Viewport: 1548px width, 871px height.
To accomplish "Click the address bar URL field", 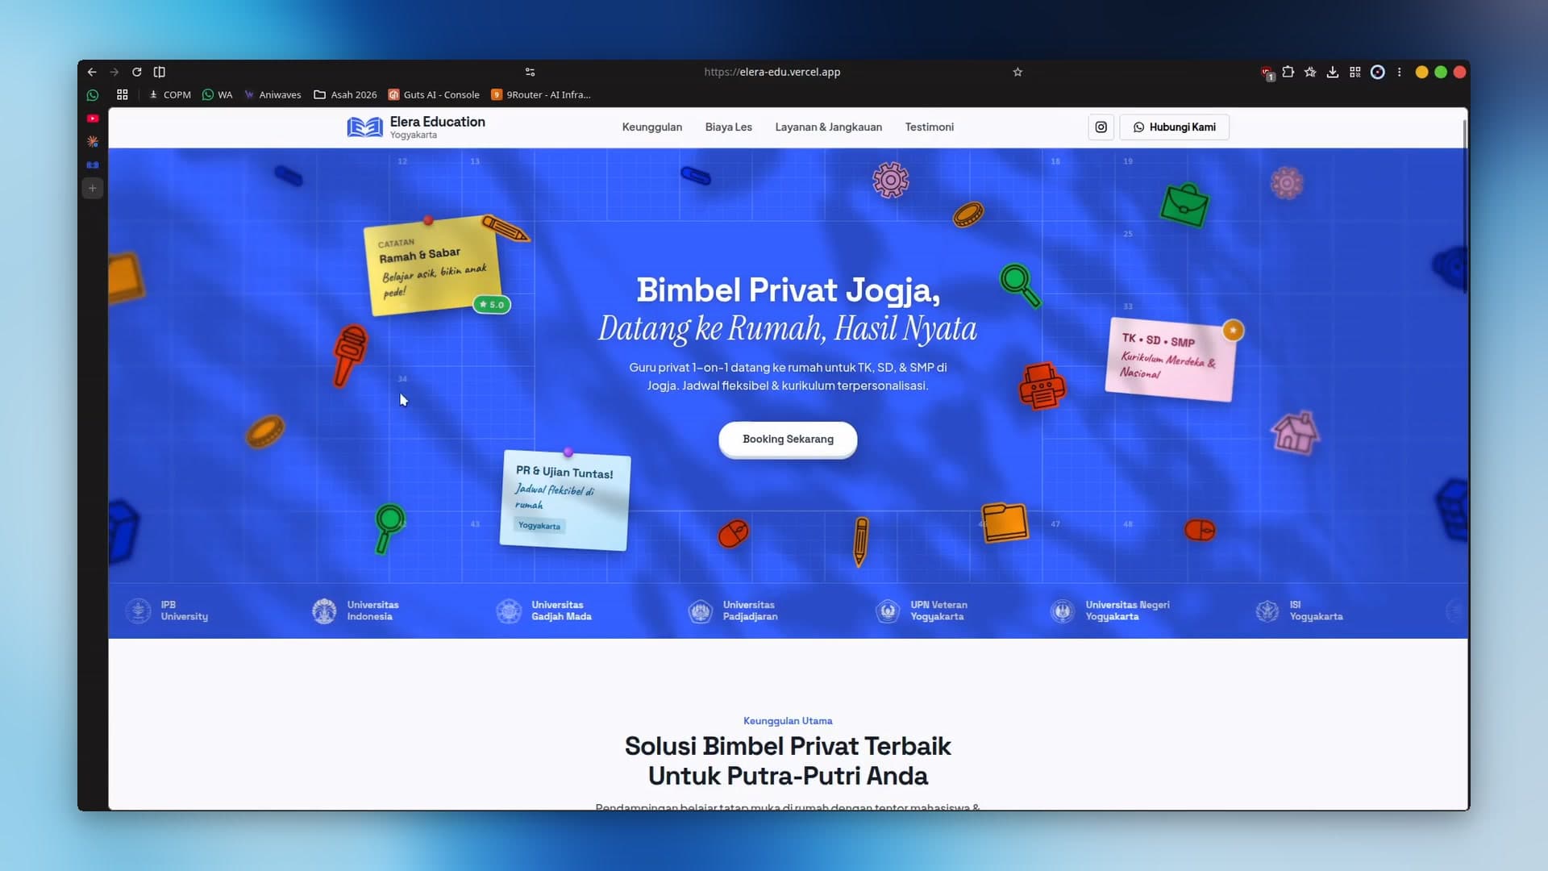I will click(x=772, y=72).
